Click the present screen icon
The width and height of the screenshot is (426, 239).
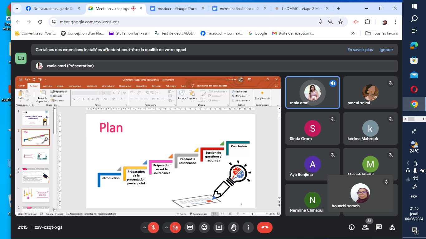click(219, 227)
